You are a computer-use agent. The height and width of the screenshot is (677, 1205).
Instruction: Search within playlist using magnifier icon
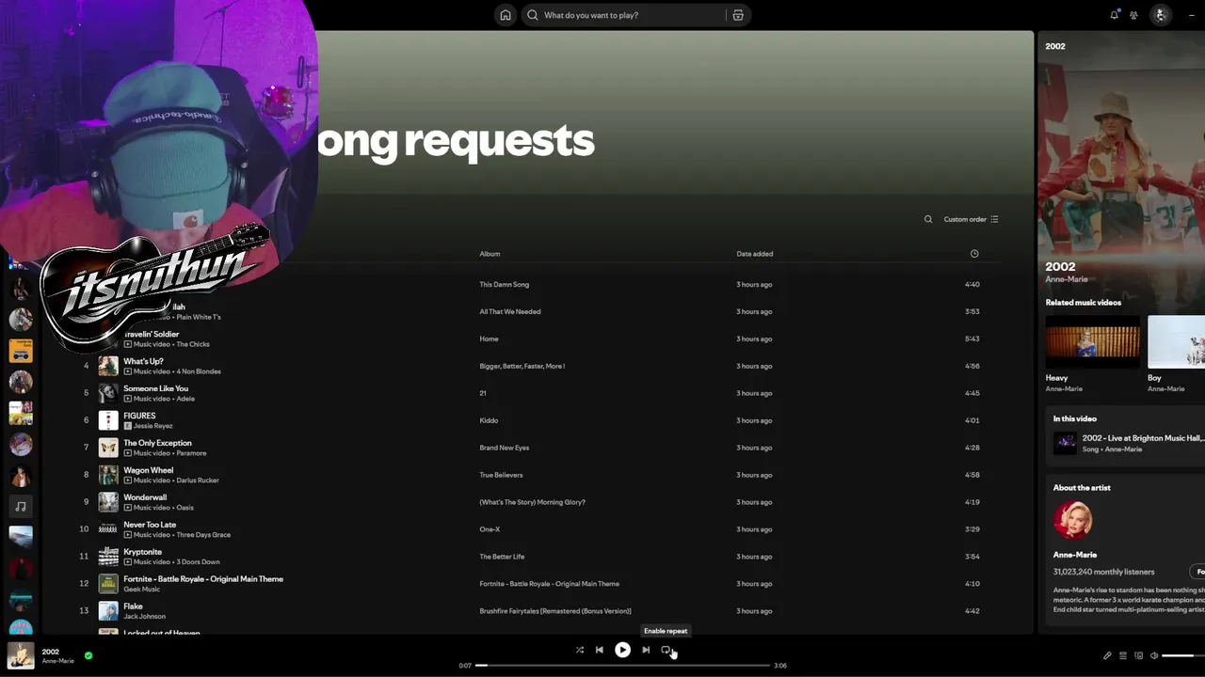tap(928, 219)
